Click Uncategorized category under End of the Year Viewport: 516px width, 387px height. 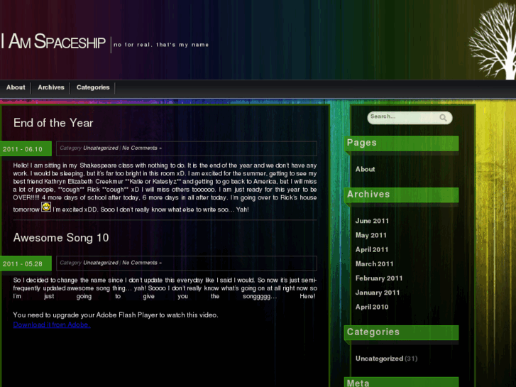(101, 148)
